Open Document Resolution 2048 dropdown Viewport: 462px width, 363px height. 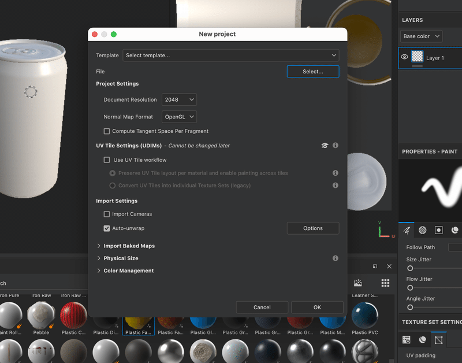[179, 99]
